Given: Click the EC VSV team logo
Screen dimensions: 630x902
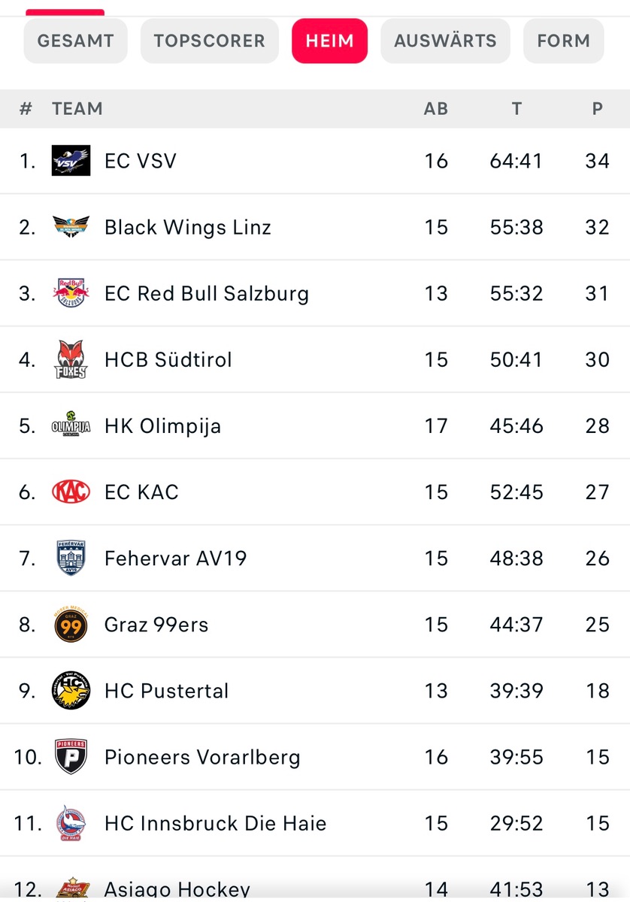Looking at the screenshot, I should coord(71,161).
